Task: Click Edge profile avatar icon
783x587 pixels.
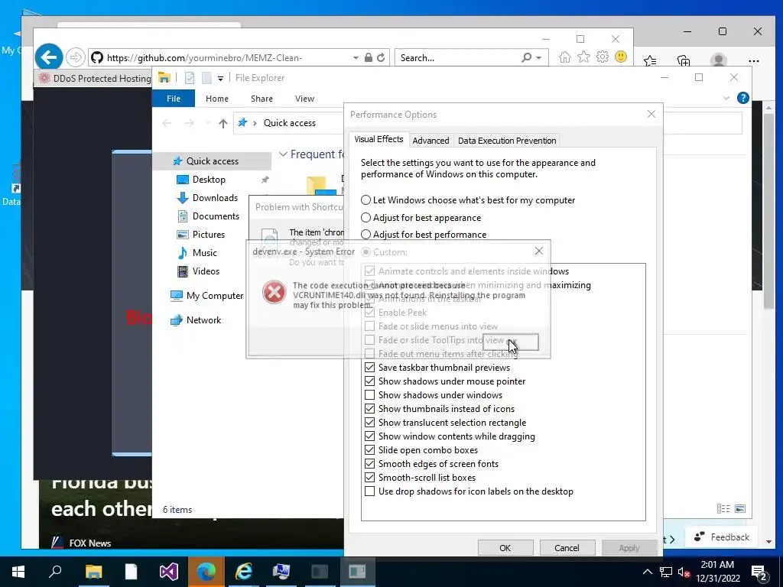Action: pos(718,60)
